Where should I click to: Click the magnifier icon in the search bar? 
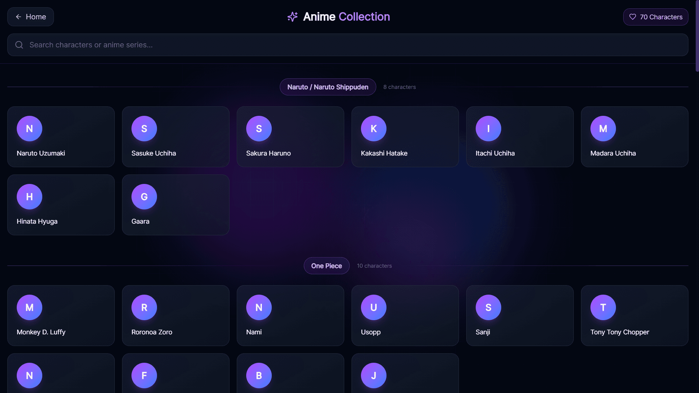pos(19,45)
